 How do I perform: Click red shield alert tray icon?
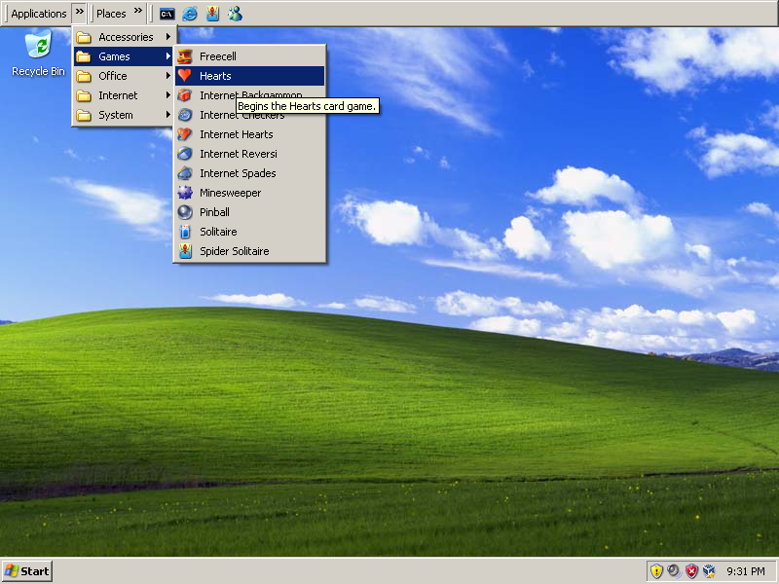pos(691,571)
